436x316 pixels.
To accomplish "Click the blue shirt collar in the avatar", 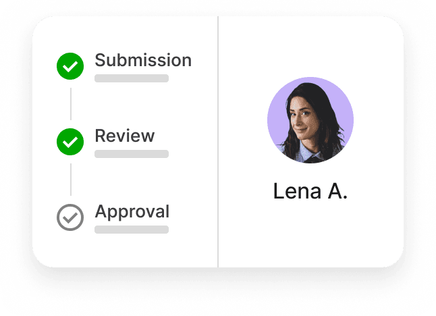I will point(306,152).
